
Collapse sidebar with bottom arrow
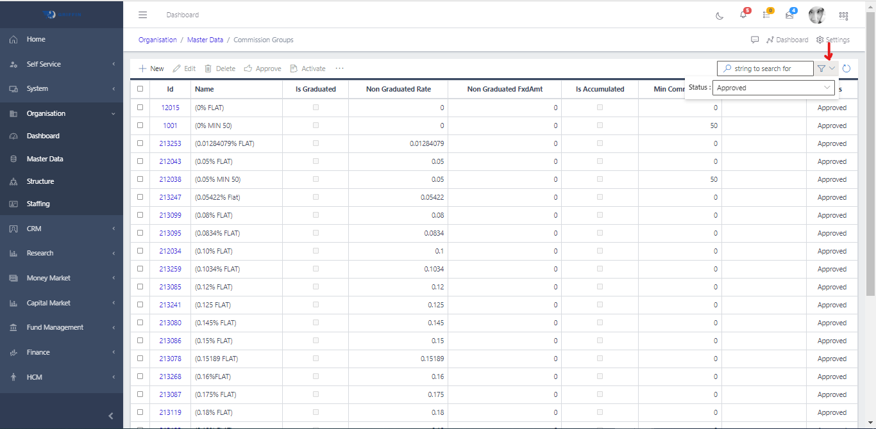click(x=110, y=416)
